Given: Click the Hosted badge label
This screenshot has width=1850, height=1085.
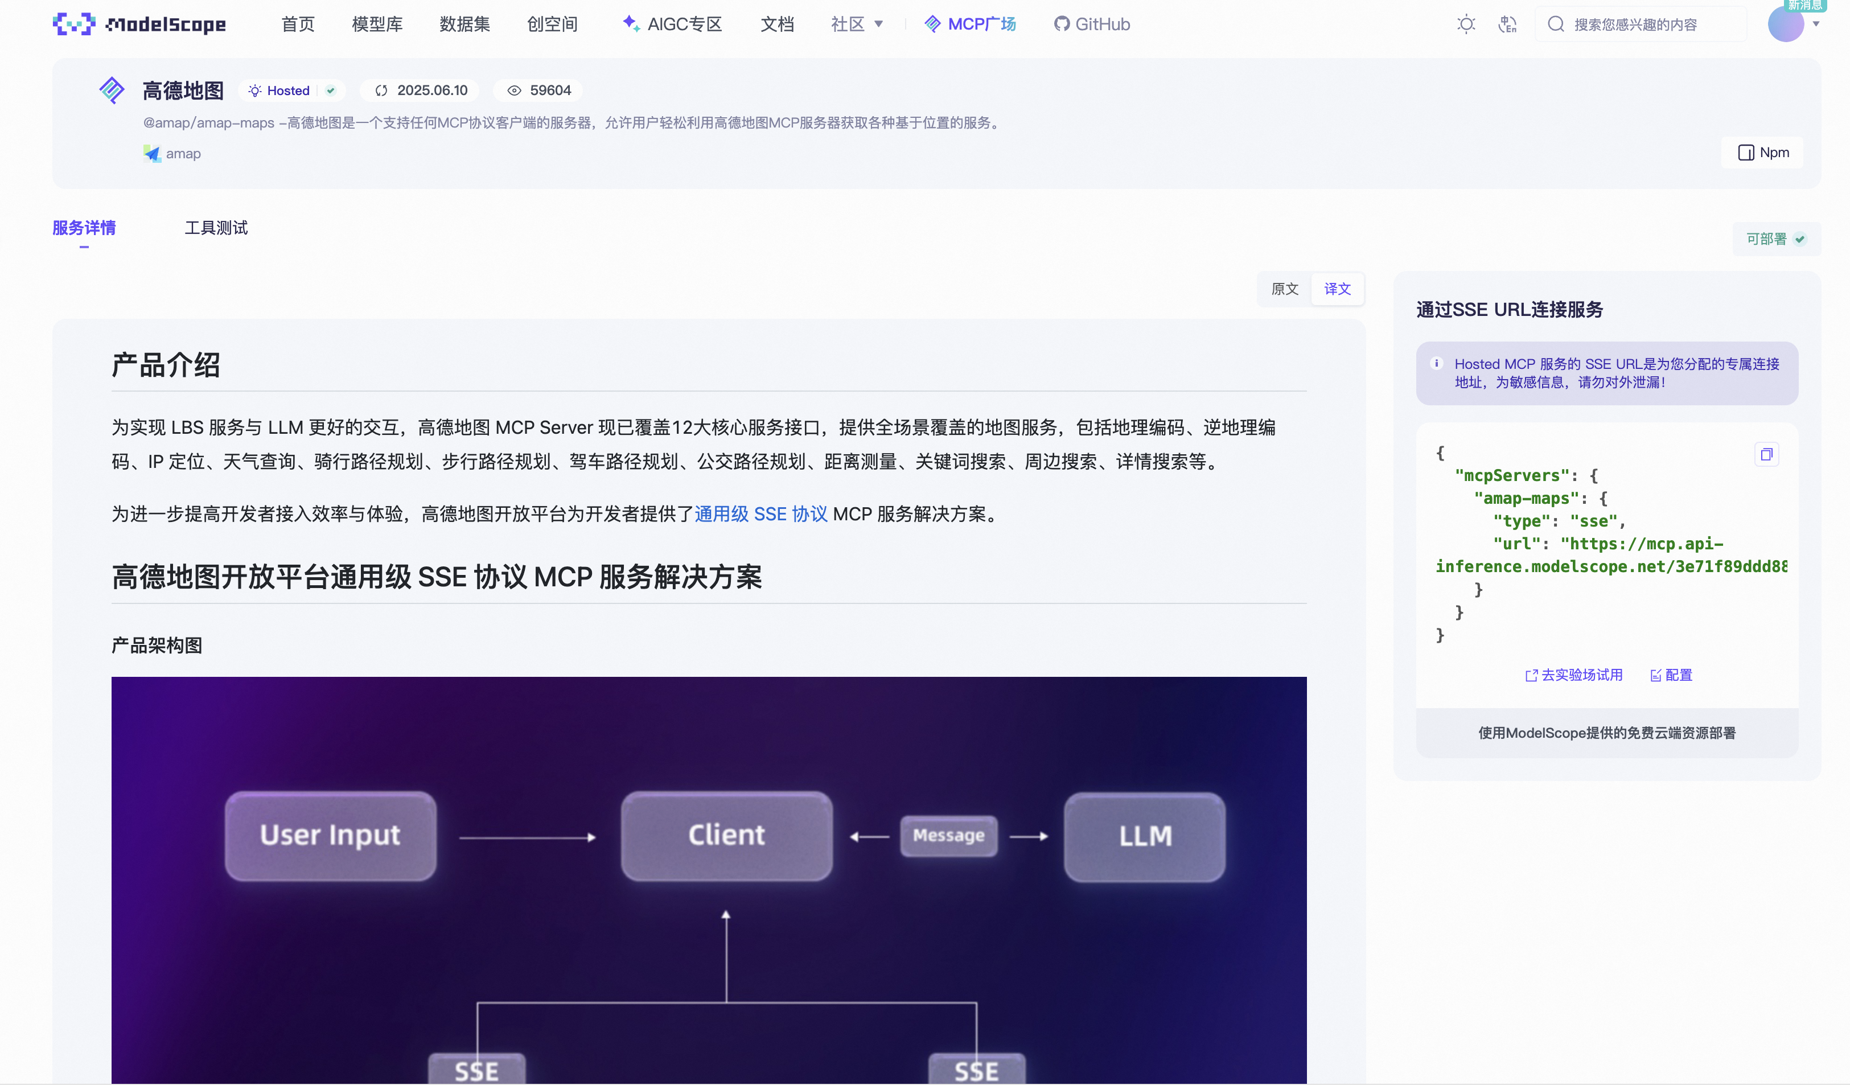Looking at the screenshot, I should 288,91.
